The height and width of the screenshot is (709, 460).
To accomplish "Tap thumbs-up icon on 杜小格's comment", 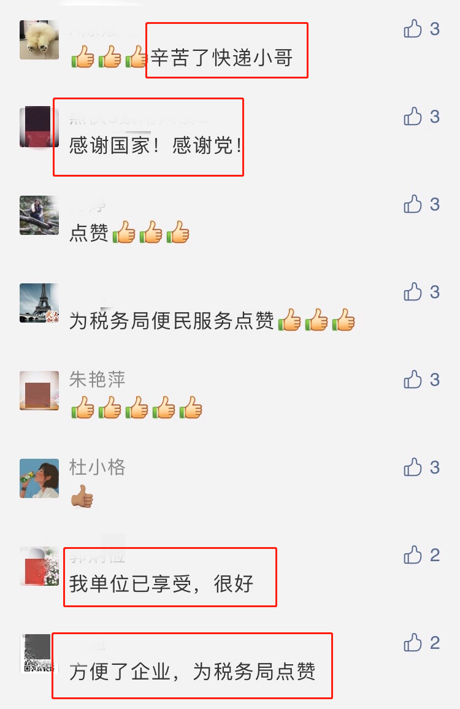I will [413, 467].
